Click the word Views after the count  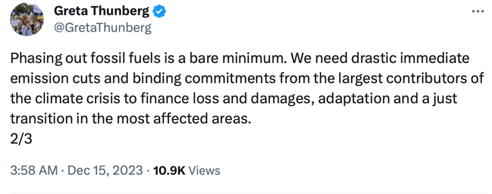coord(204,170)
